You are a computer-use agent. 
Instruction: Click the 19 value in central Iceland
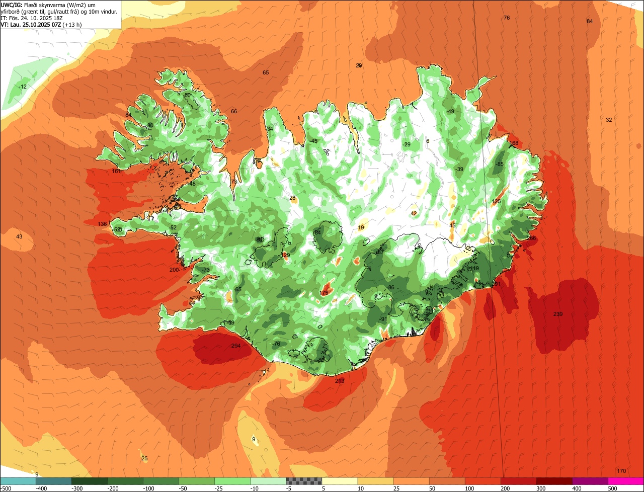click(361, 227)
